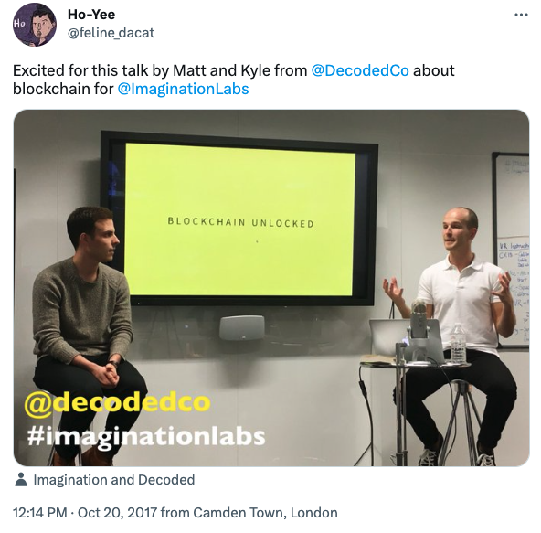Click the whiteboard at the photo's right edge

click(512, 251)
